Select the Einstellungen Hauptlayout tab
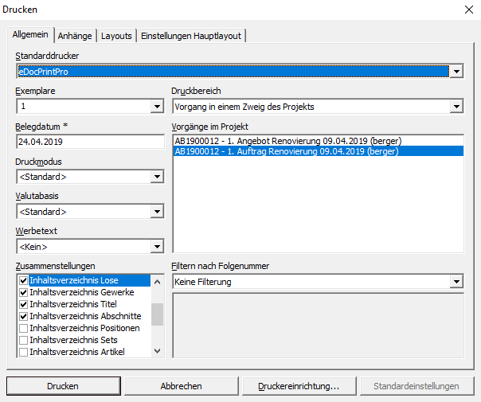Viewport: 481px width, 402px height. [x=191, y=36]
